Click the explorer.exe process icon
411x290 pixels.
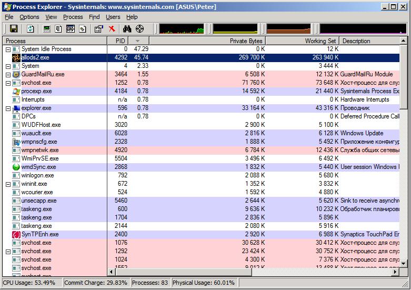click(x=16, y=108)
